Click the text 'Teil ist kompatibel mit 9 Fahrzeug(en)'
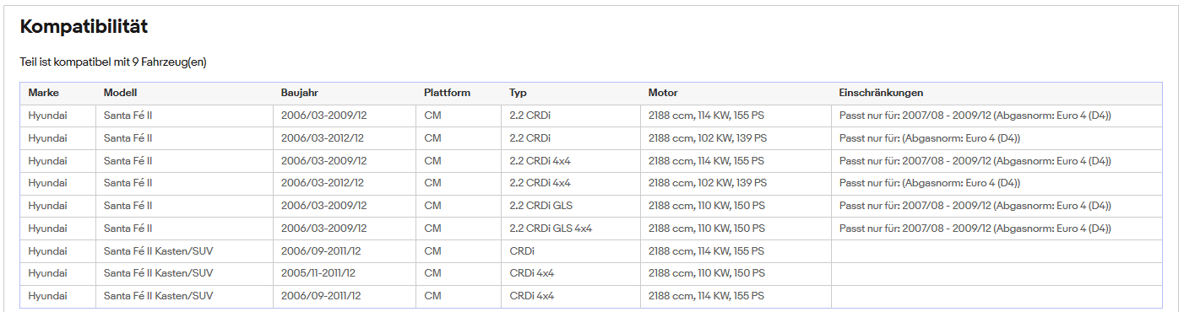 [113, 62]
